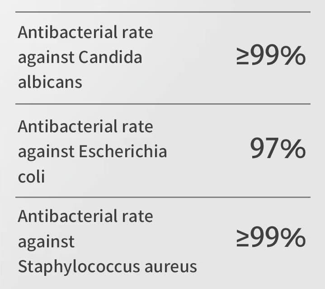Click "Antibacterial rate" text in the first row
The image size is (325, 289).
pyautogui.click(x=85, y=33)
